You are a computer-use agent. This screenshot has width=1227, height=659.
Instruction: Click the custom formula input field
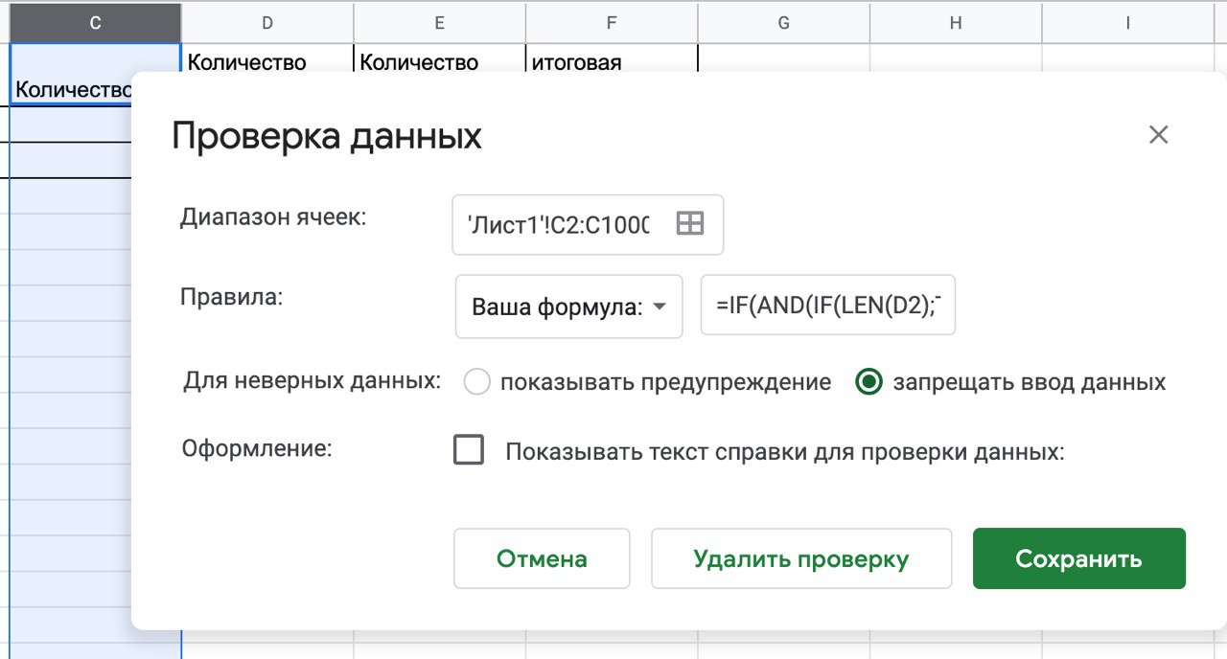coord(828,307)
